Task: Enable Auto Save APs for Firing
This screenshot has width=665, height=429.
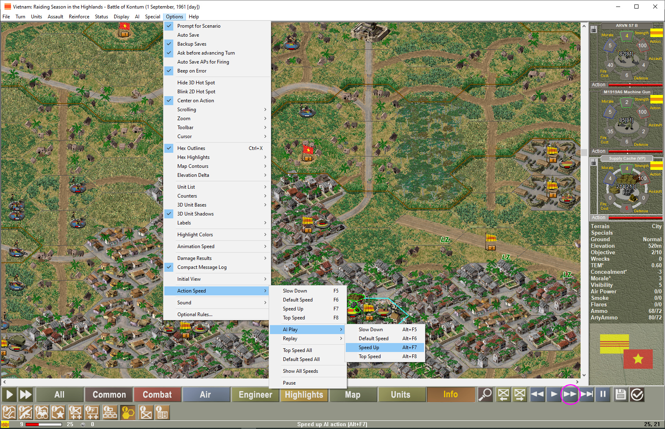Action: pyautogui.click(x=217, y=62)
